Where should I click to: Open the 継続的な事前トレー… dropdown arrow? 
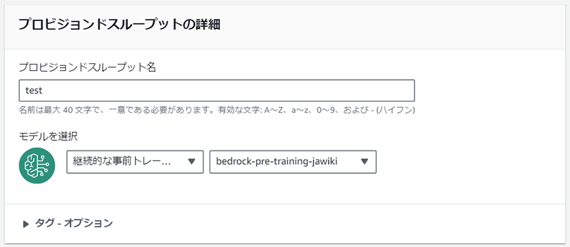pos(192,162)
